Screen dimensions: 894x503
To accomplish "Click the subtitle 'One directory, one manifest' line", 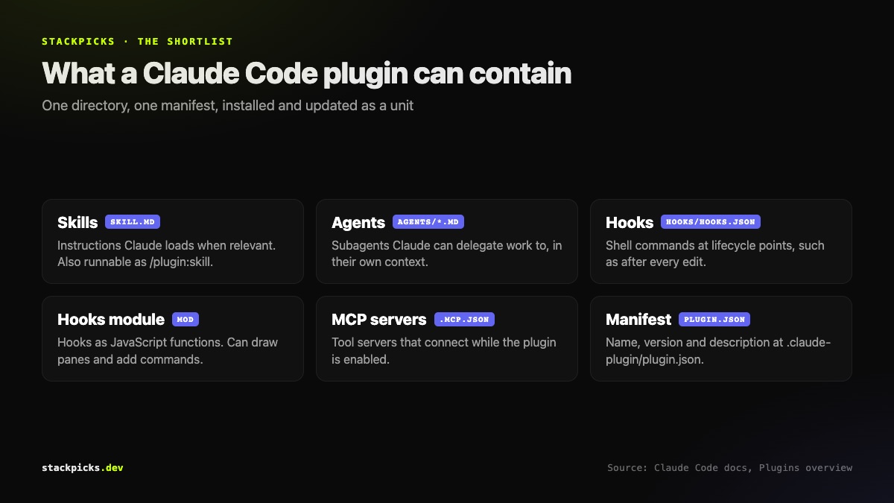I will pyautogui.click(x=227, y=106).
